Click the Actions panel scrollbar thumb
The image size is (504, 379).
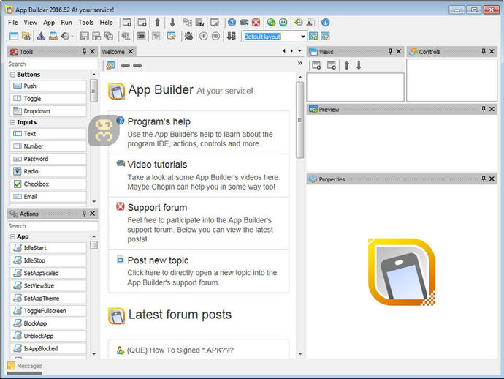(x=93, y=244)
